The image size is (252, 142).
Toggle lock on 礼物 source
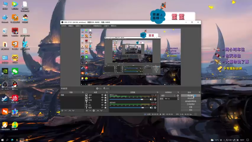106,100
